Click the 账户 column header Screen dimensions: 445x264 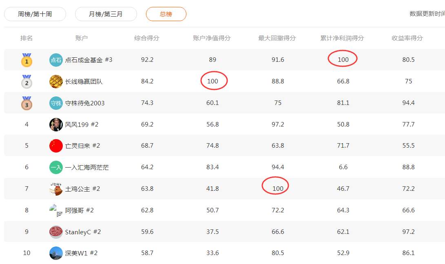[x=82, y=38]
